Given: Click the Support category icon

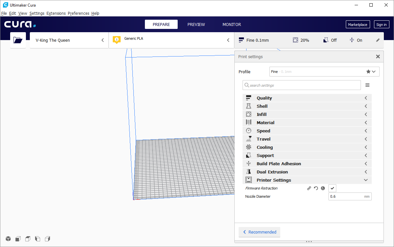Looking at the screenshot, I should click(248, 155).
